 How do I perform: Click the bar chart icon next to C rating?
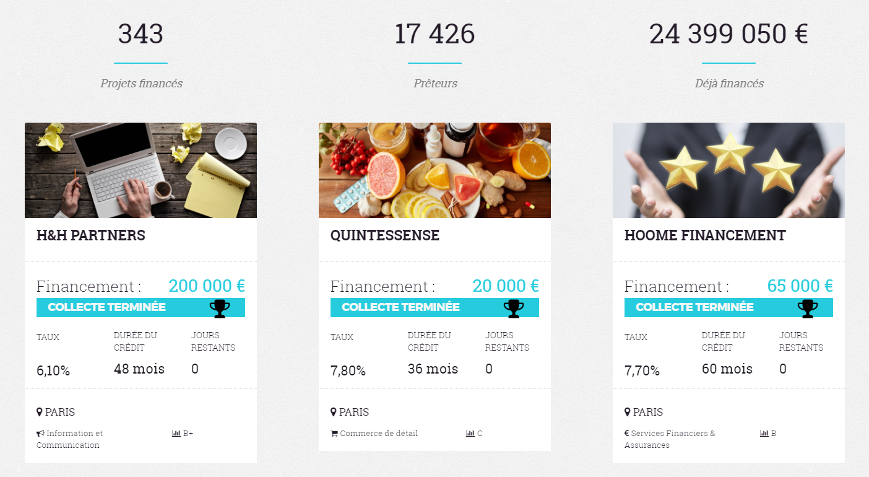(x=470, y=434)
